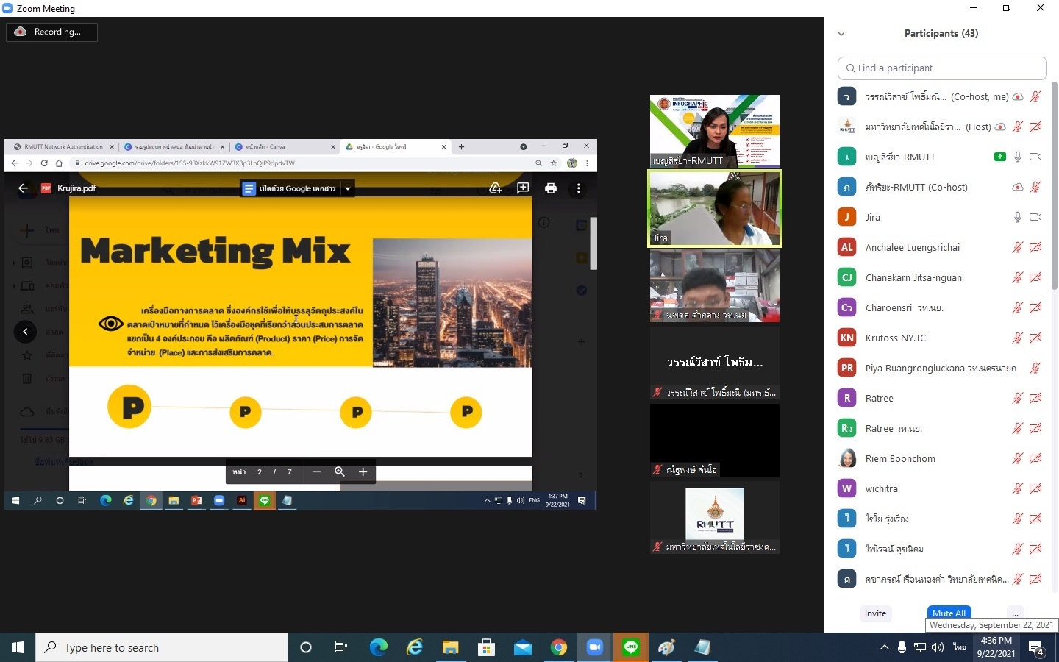1059x662 pixels.
Task: Open the notification center icon
Action: (1037, 648)
